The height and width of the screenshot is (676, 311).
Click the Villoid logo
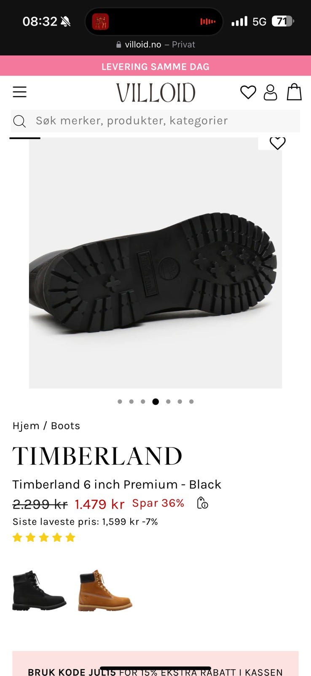[x=155, y=93]
